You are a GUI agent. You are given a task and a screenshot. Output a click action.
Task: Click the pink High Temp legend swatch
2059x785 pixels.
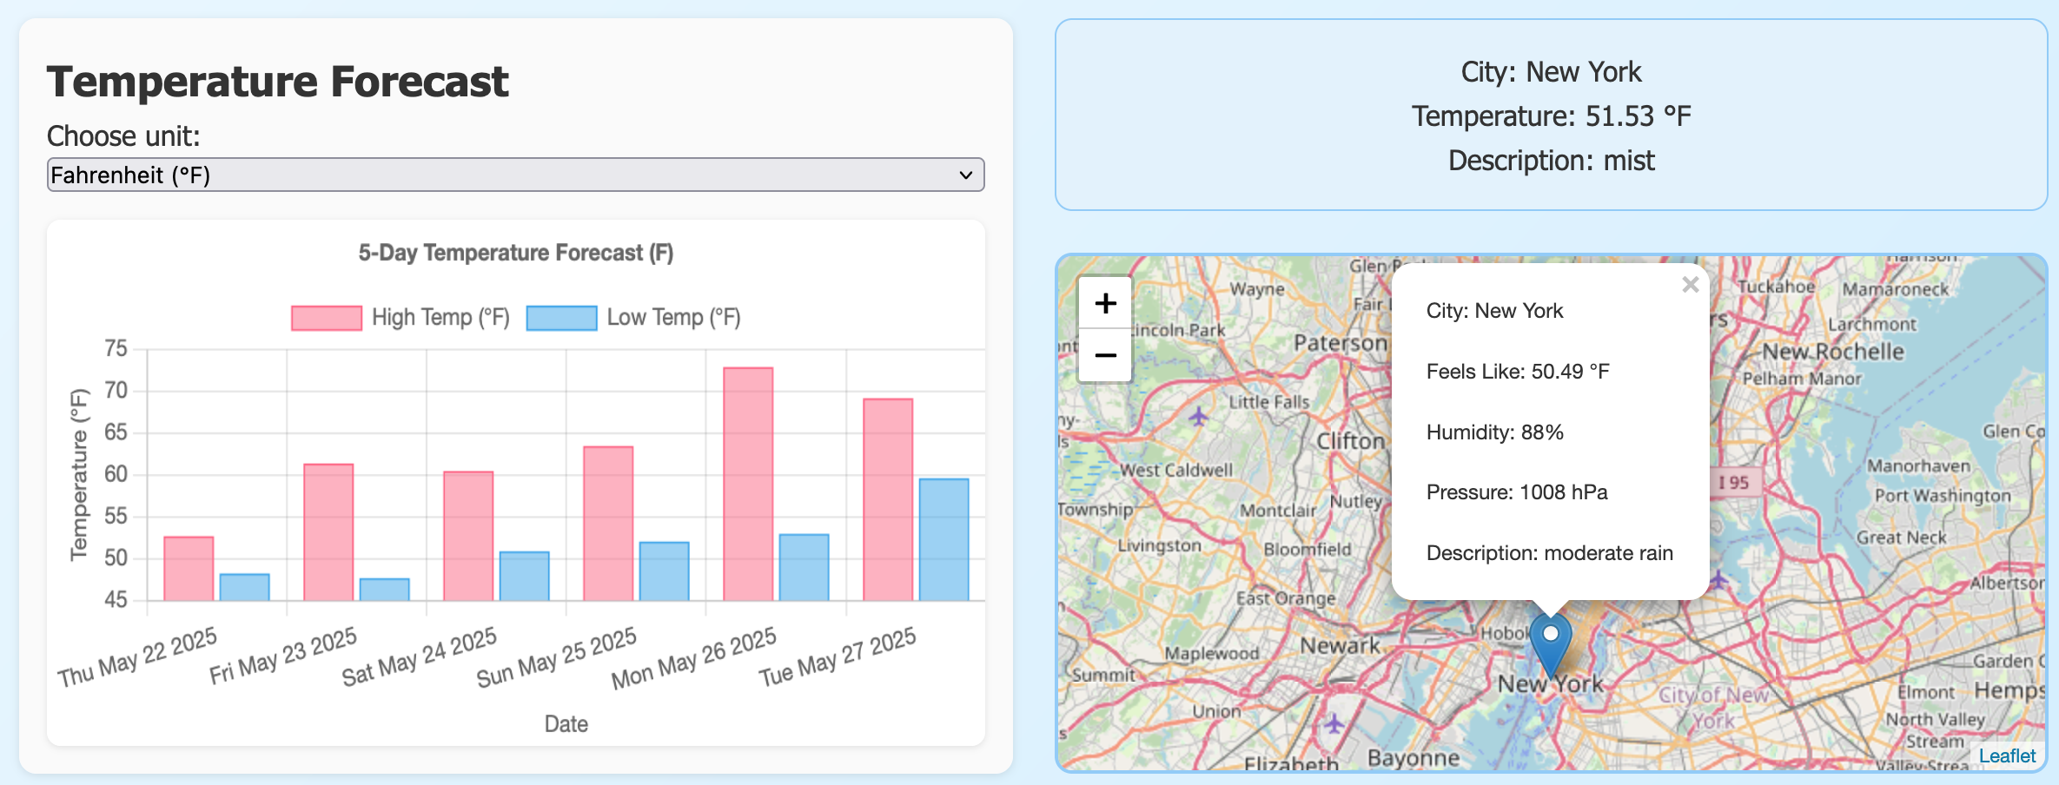point(327,318)
